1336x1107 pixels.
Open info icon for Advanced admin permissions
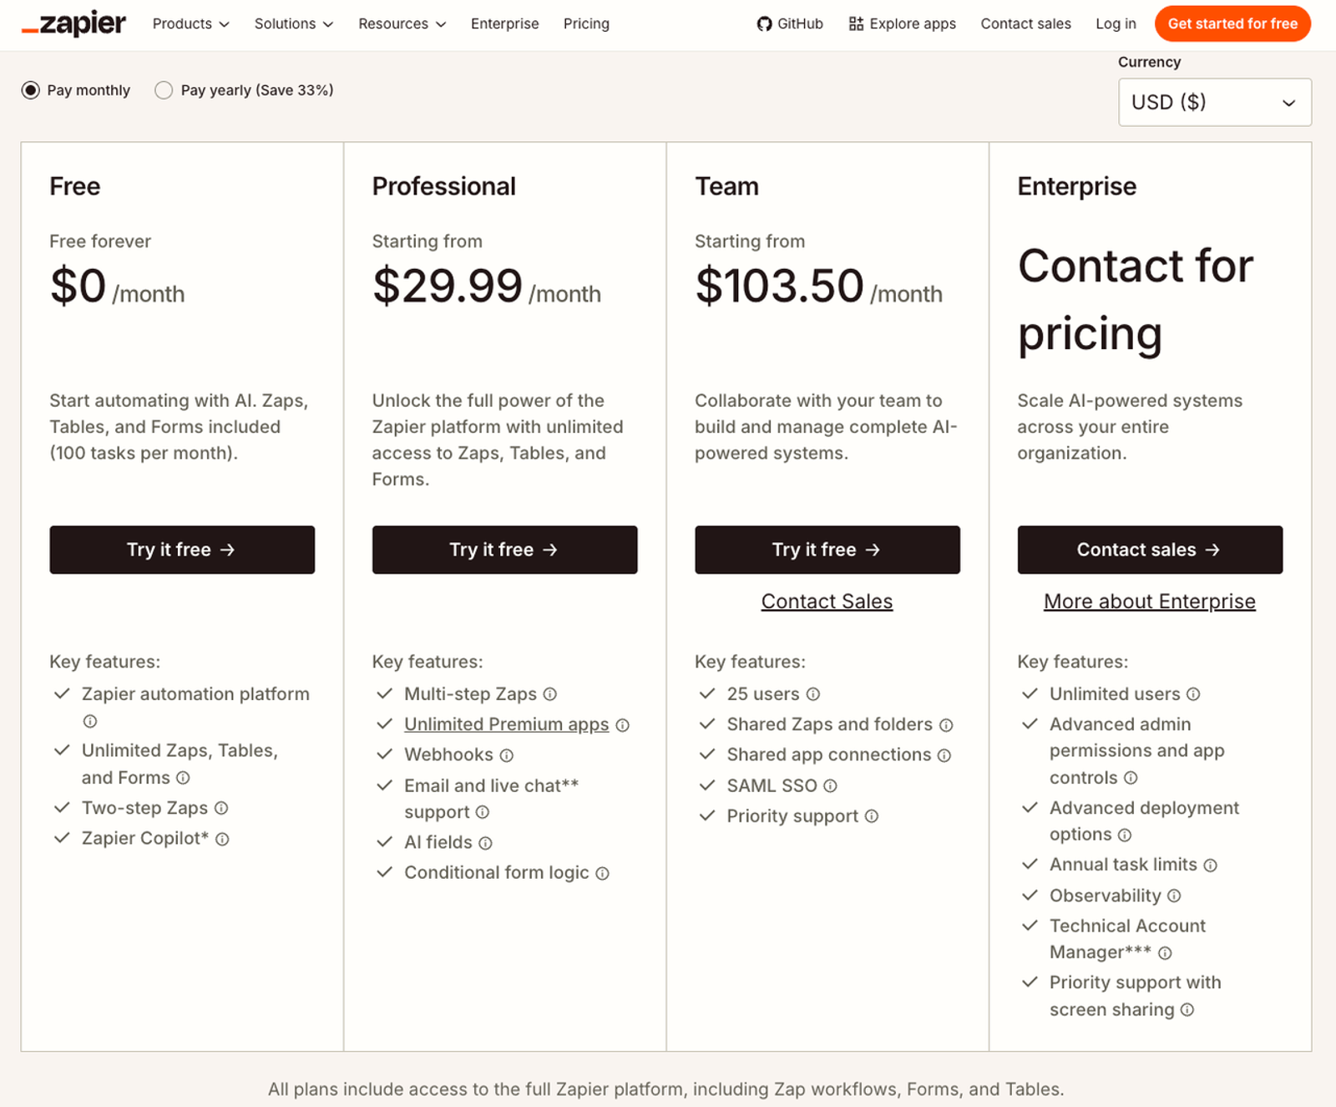pyautogui.click(x=1131, y=778)
